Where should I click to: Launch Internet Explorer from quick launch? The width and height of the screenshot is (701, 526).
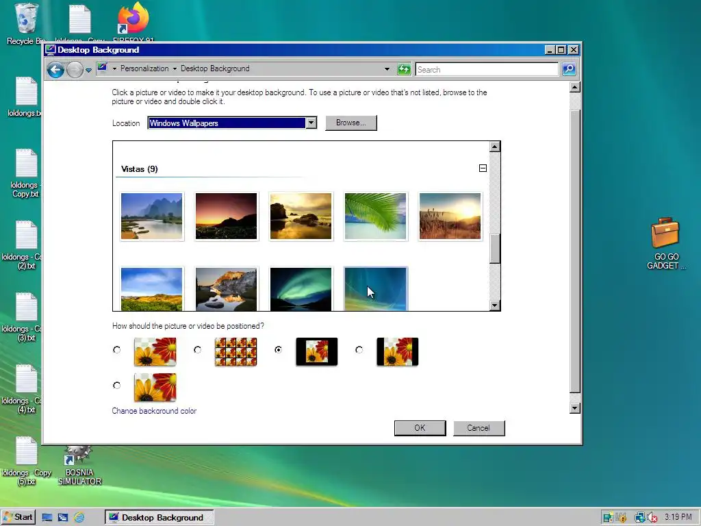click(x=79, y=518)
